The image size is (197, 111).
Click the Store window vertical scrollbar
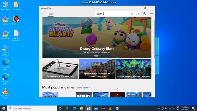point(154,39)
